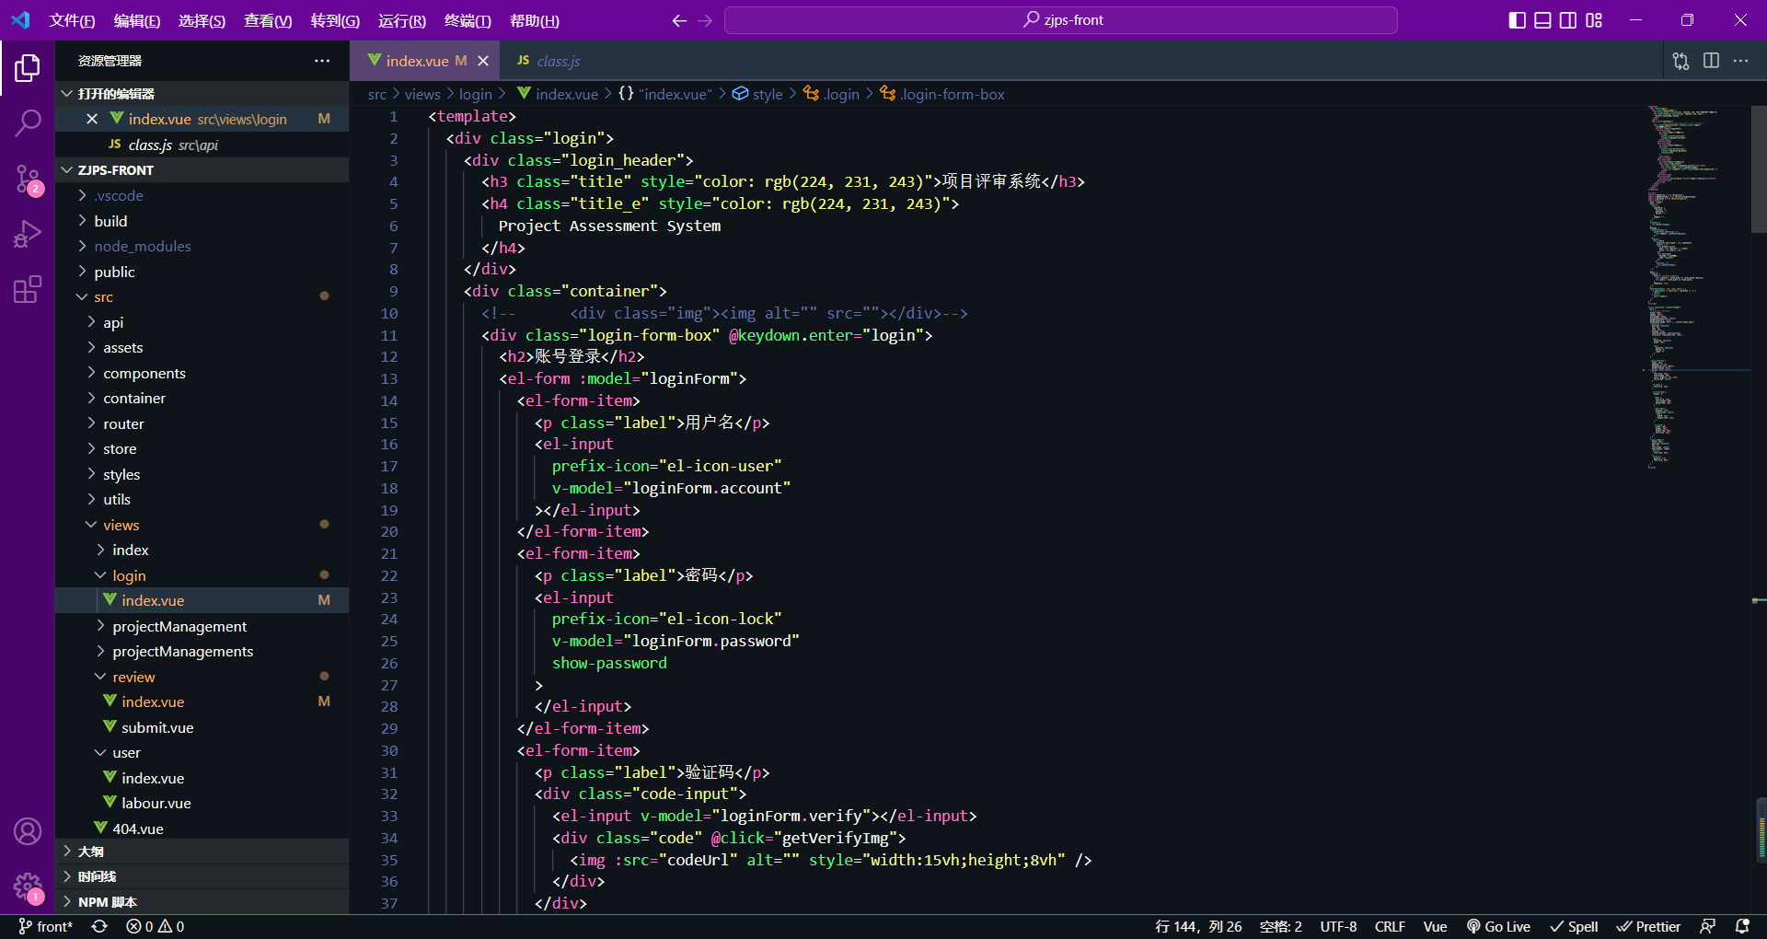
Task: Open 终端(T) menu
Action: coord(468,20)
